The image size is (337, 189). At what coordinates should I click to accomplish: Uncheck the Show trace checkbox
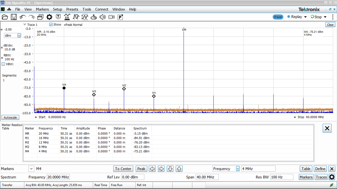(51, 24)
